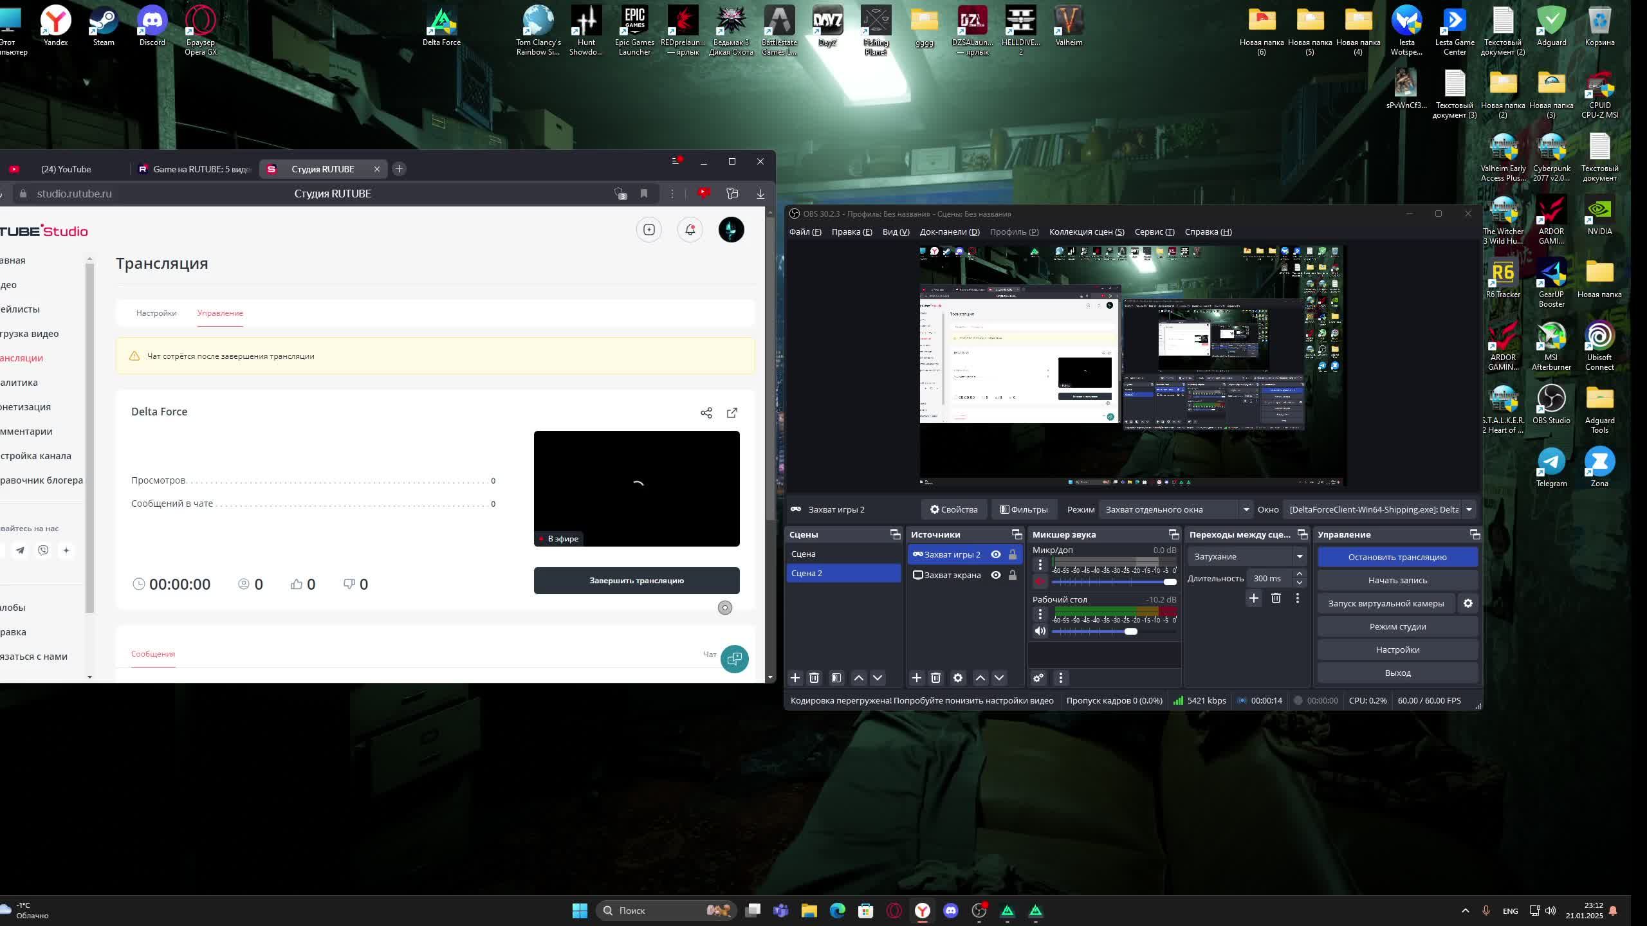The image size is (1647, 926).
Task: Open the RUTUBE chat bubble button
Action: (735, 658)
